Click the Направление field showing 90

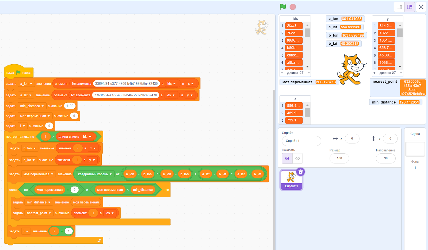(386, 158)
